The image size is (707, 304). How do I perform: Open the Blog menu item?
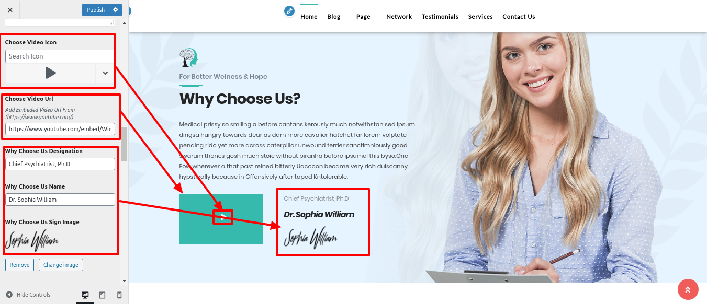pos(333,17)
